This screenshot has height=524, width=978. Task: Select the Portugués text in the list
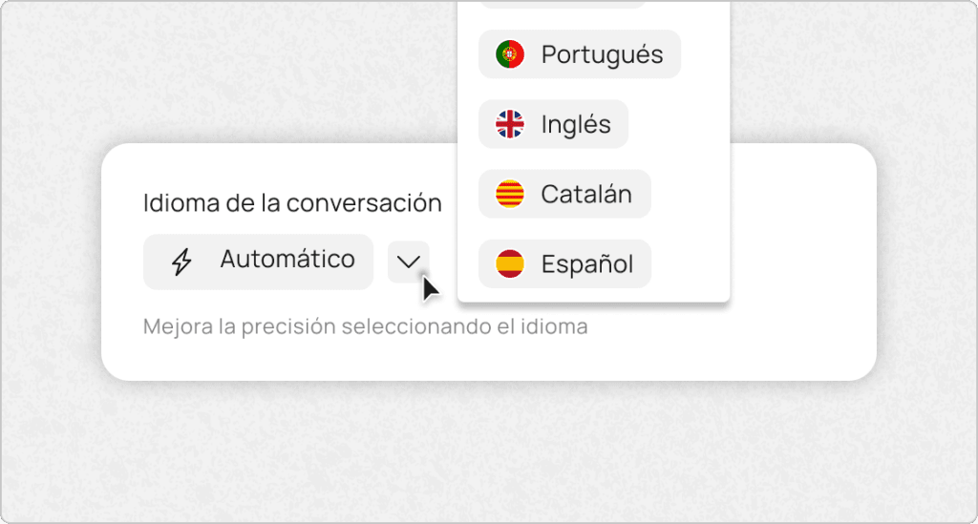602,54
